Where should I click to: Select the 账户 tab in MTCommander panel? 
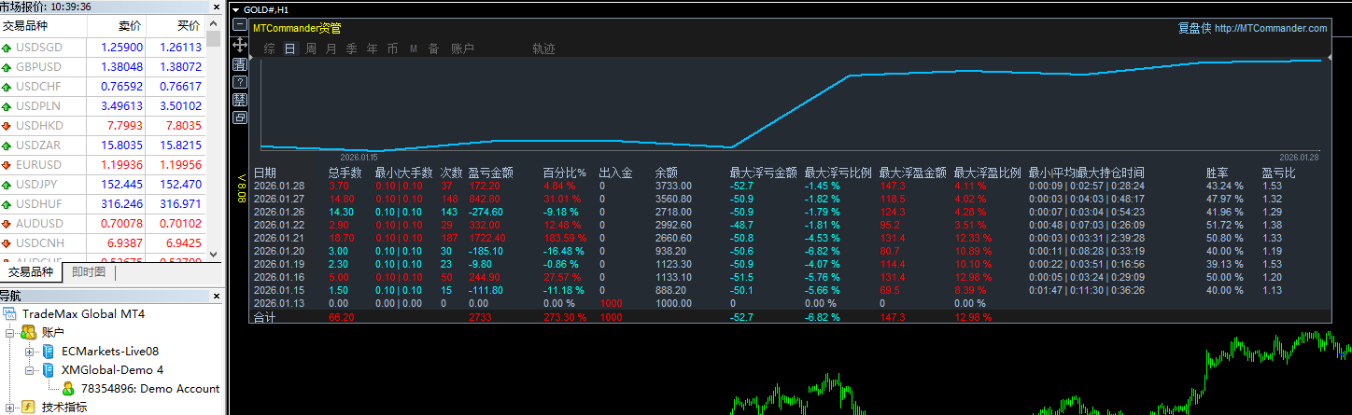(x=462, y=48)
